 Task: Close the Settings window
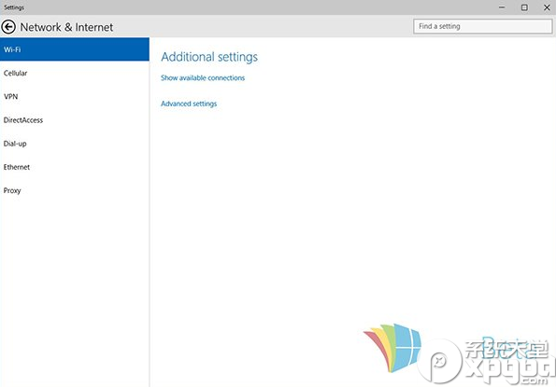point(547,7)
